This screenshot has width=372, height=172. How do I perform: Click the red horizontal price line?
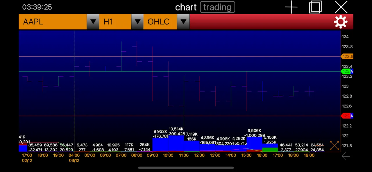point(174,116)
